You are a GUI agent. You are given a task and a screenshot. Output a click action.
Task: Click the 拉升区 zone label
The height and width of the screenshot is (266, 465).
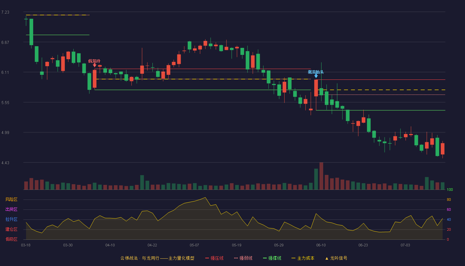pos(11,219)
